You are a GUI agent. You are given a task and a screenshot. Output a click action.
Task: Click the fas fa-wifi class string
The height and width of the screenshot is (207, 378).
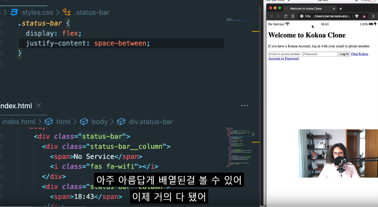click(113, 166)
